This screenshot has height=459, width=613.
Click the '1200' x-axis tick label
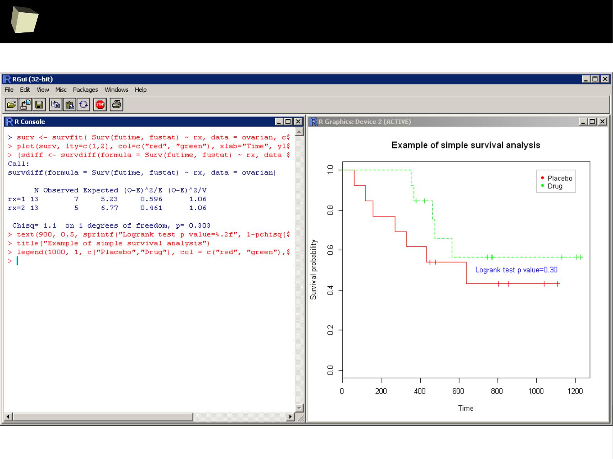575,391
